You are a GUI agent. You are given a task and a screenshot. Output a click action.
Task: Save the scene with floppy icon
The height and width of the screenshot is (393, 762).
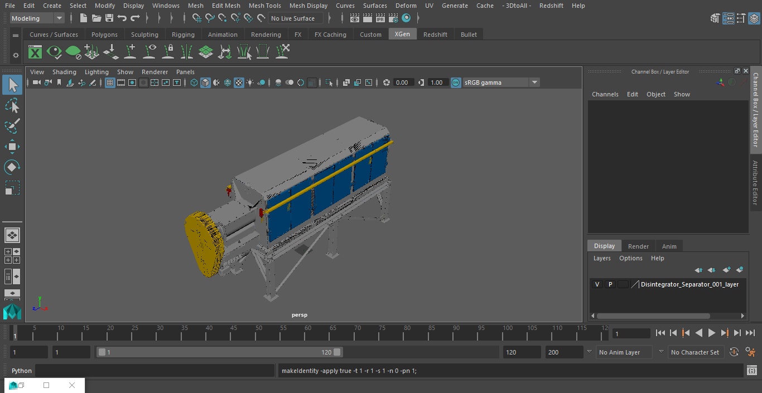[x=109, y=18]
